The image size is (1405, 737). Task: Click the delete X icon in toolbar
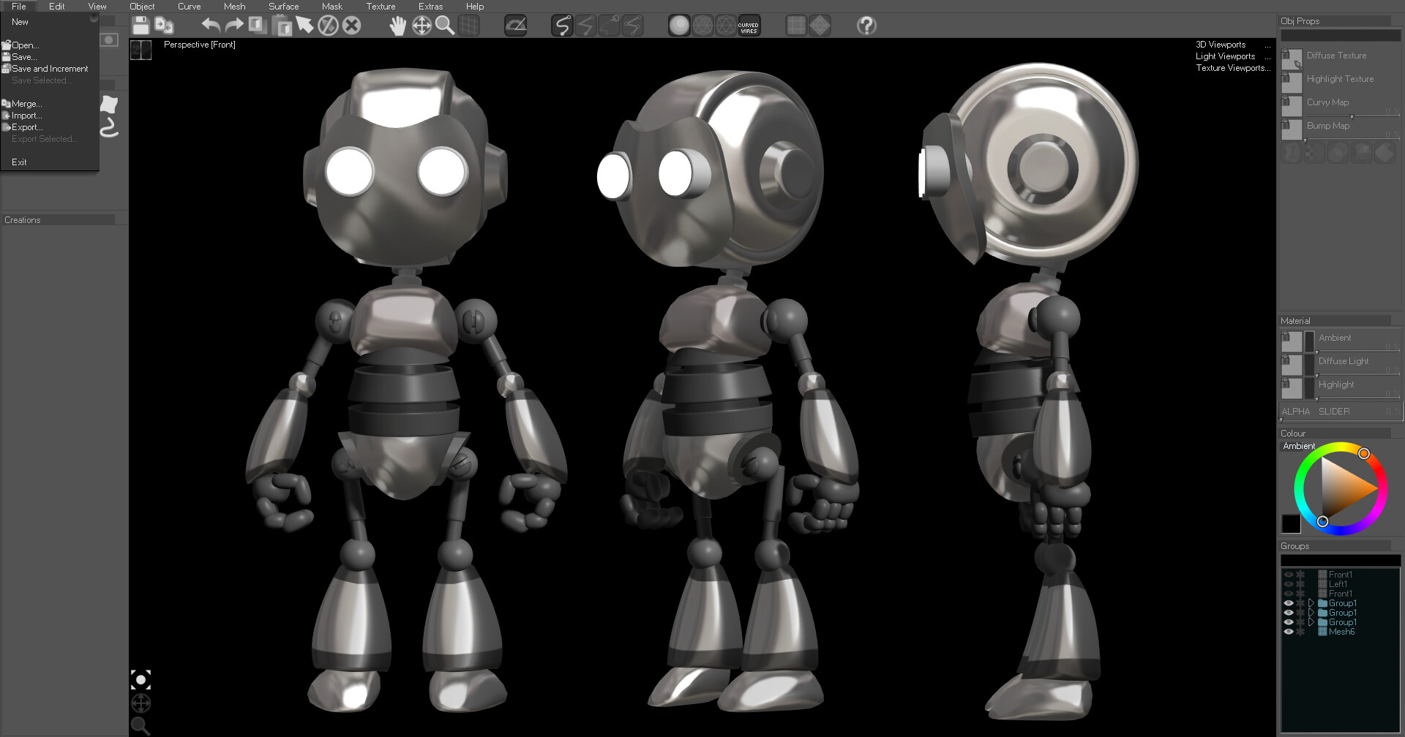[x=351, y=26]
